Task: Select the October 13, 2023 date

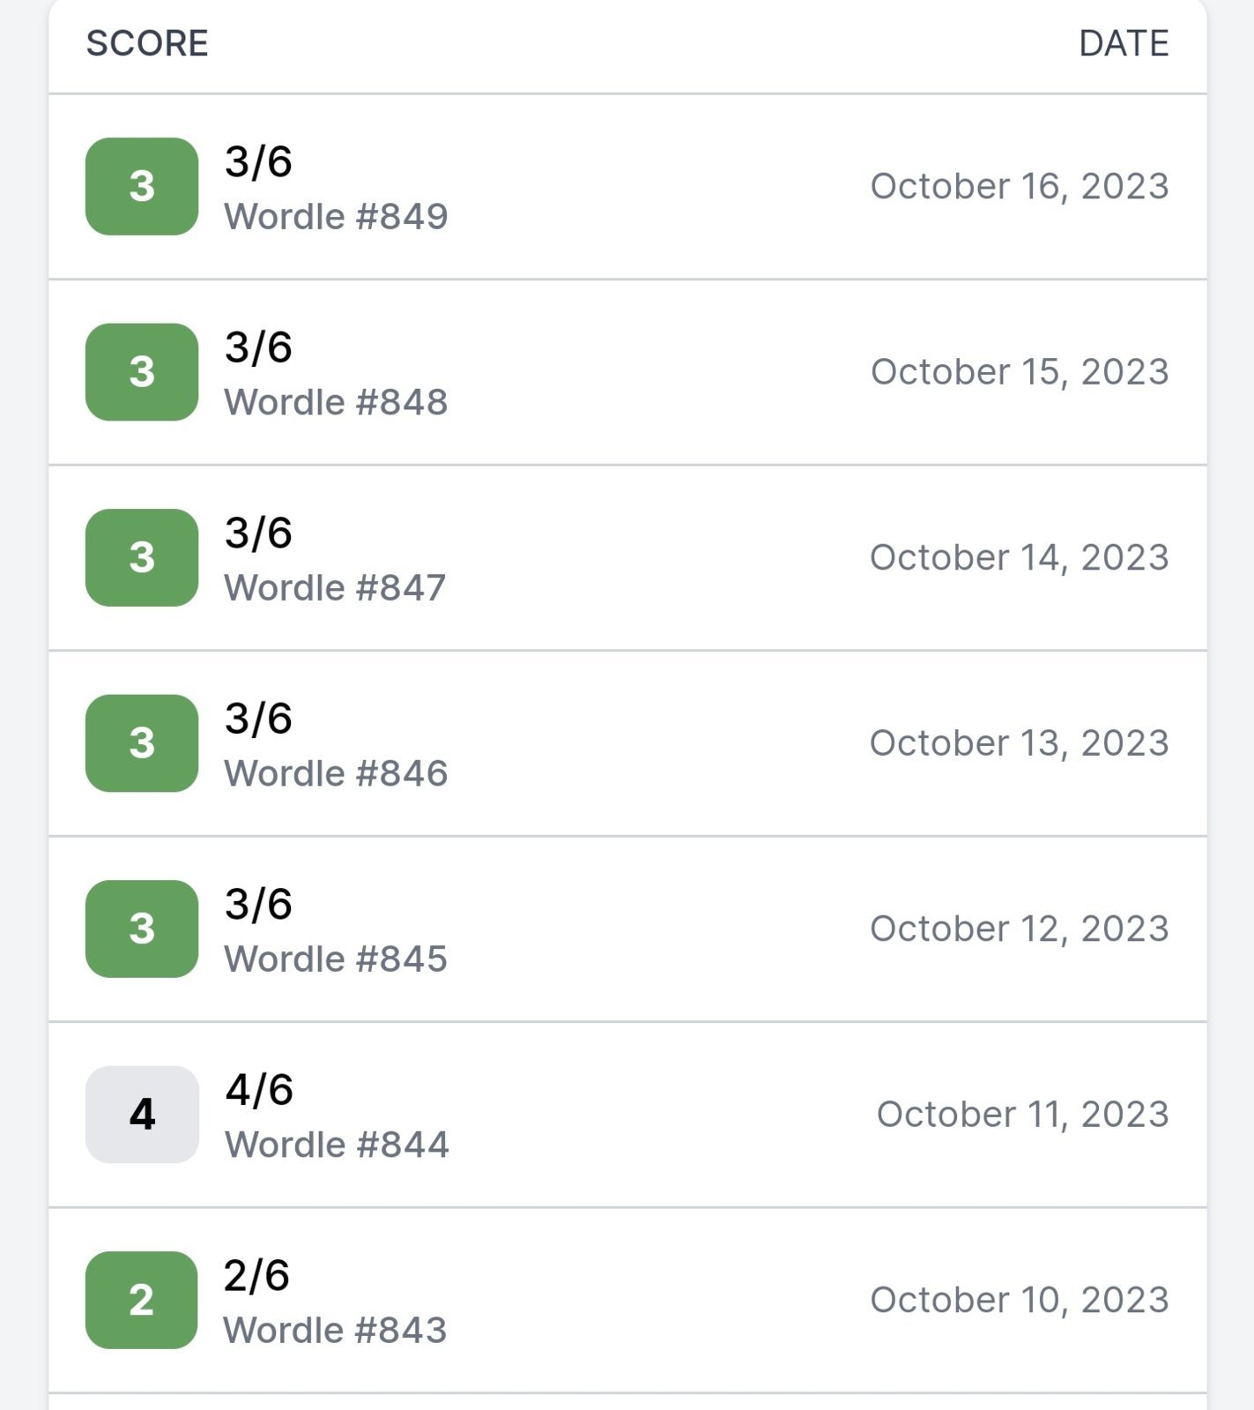Action: coord(1020,743)
